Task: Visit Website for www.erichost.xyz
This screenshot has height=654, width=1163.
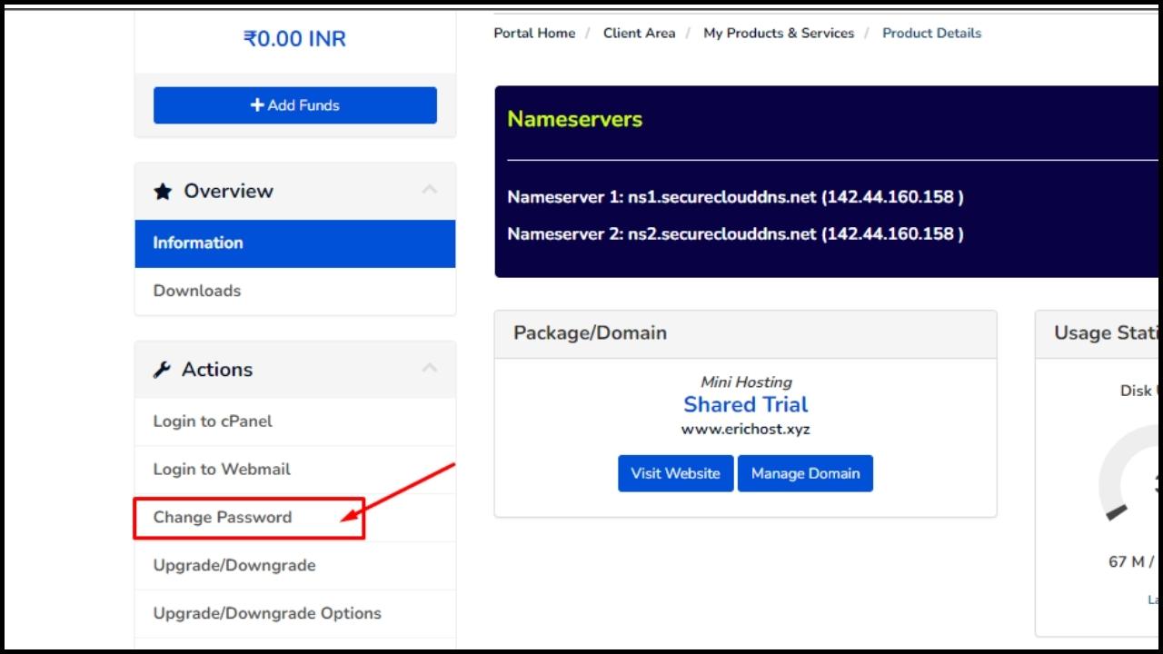Action: tap(675, 473)
